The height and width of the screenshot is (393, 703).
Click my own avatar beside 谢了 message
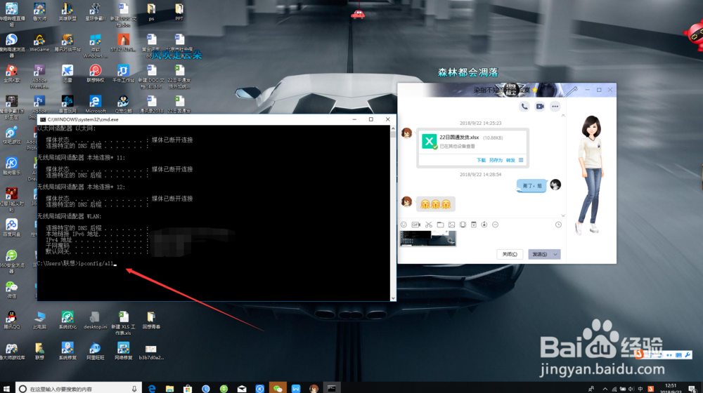tap(555, 185)
